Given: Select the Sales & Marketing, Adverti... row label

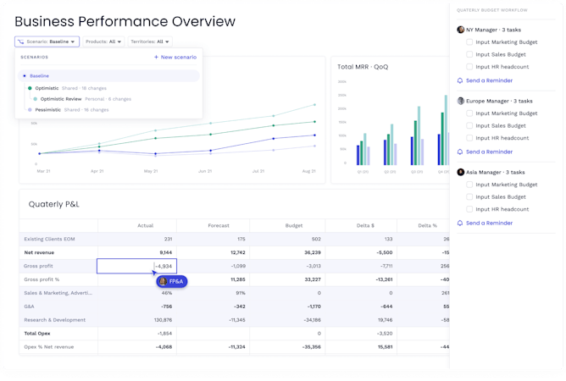Looking at the screenshot, I should point(58,293).
